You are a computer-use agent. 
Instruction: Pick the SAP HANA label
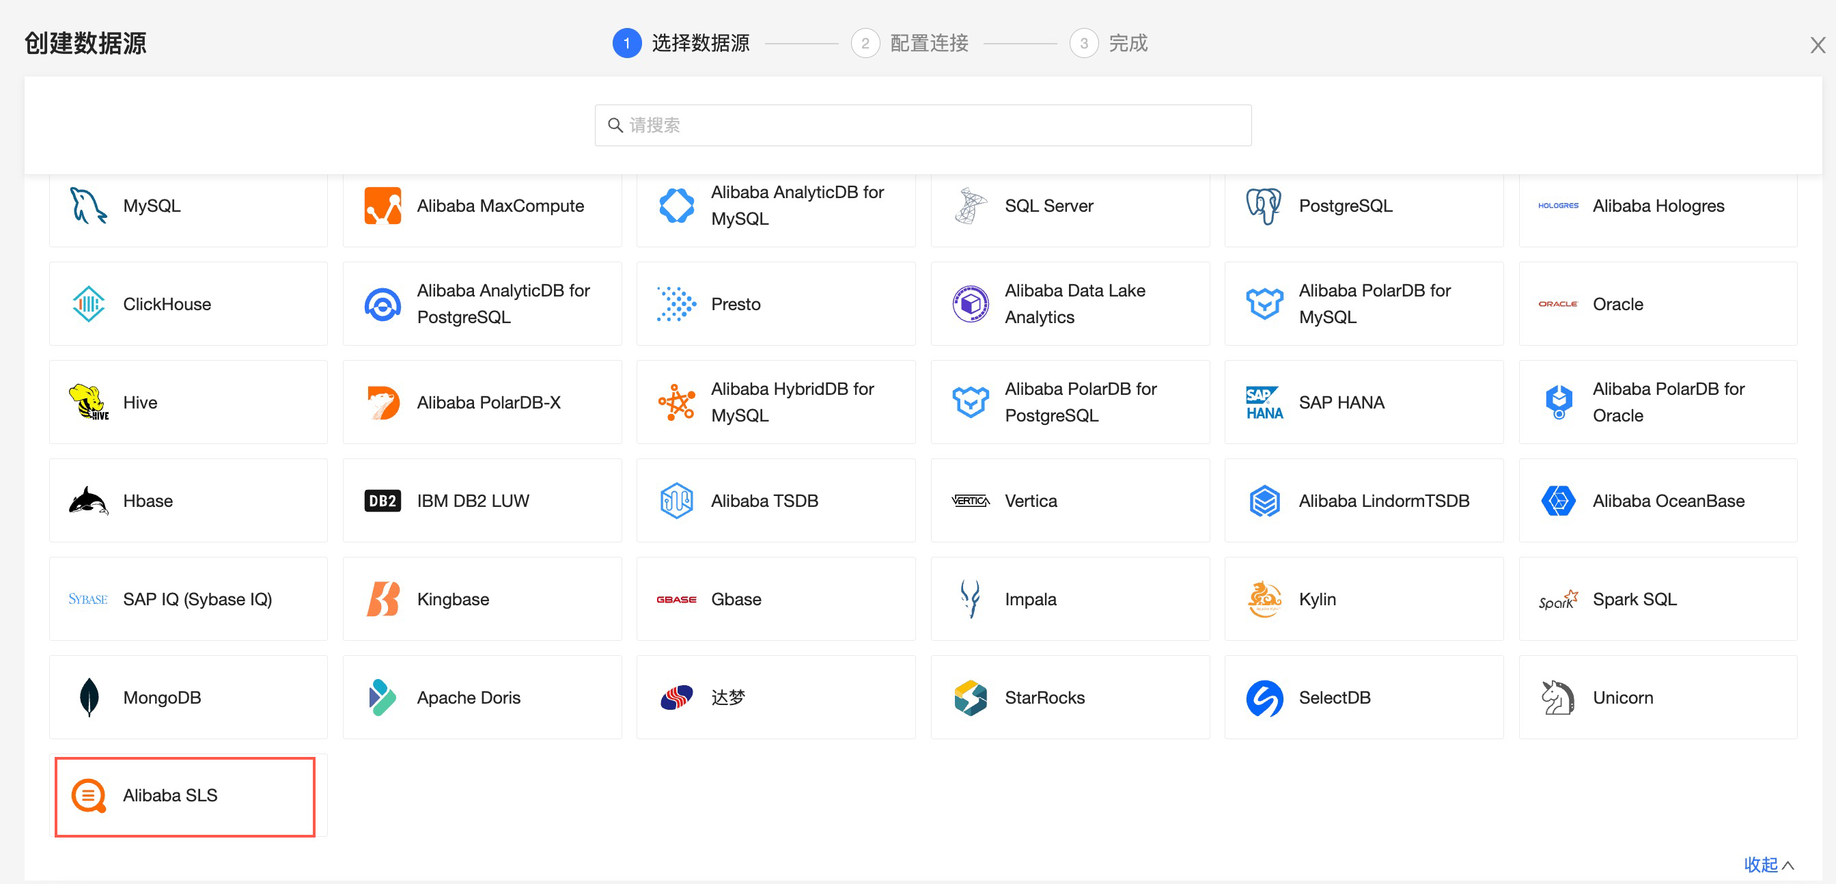1341,402
